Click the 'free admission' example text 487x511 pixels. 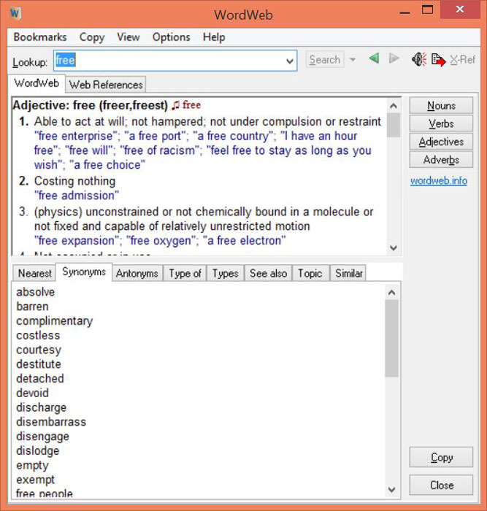77,196
